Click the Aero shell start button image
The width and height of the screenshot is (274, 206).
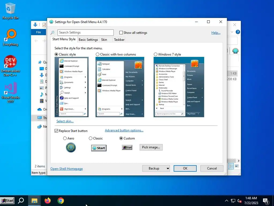click(x=71, y=148)
